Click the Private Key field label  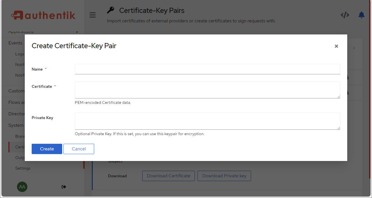click(42, 118)
